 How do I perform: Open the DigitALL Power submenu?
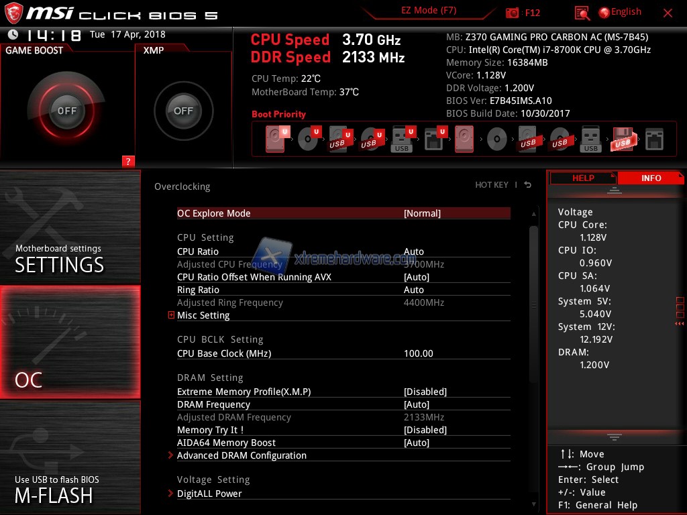(209, 494)
